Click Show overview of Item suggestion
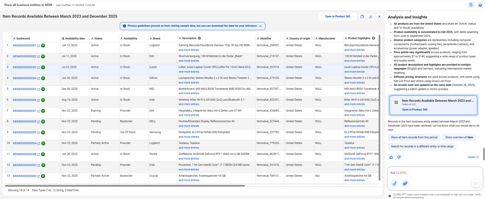Image resolution: width=485 pixels, height=199 pixels. 459,138
